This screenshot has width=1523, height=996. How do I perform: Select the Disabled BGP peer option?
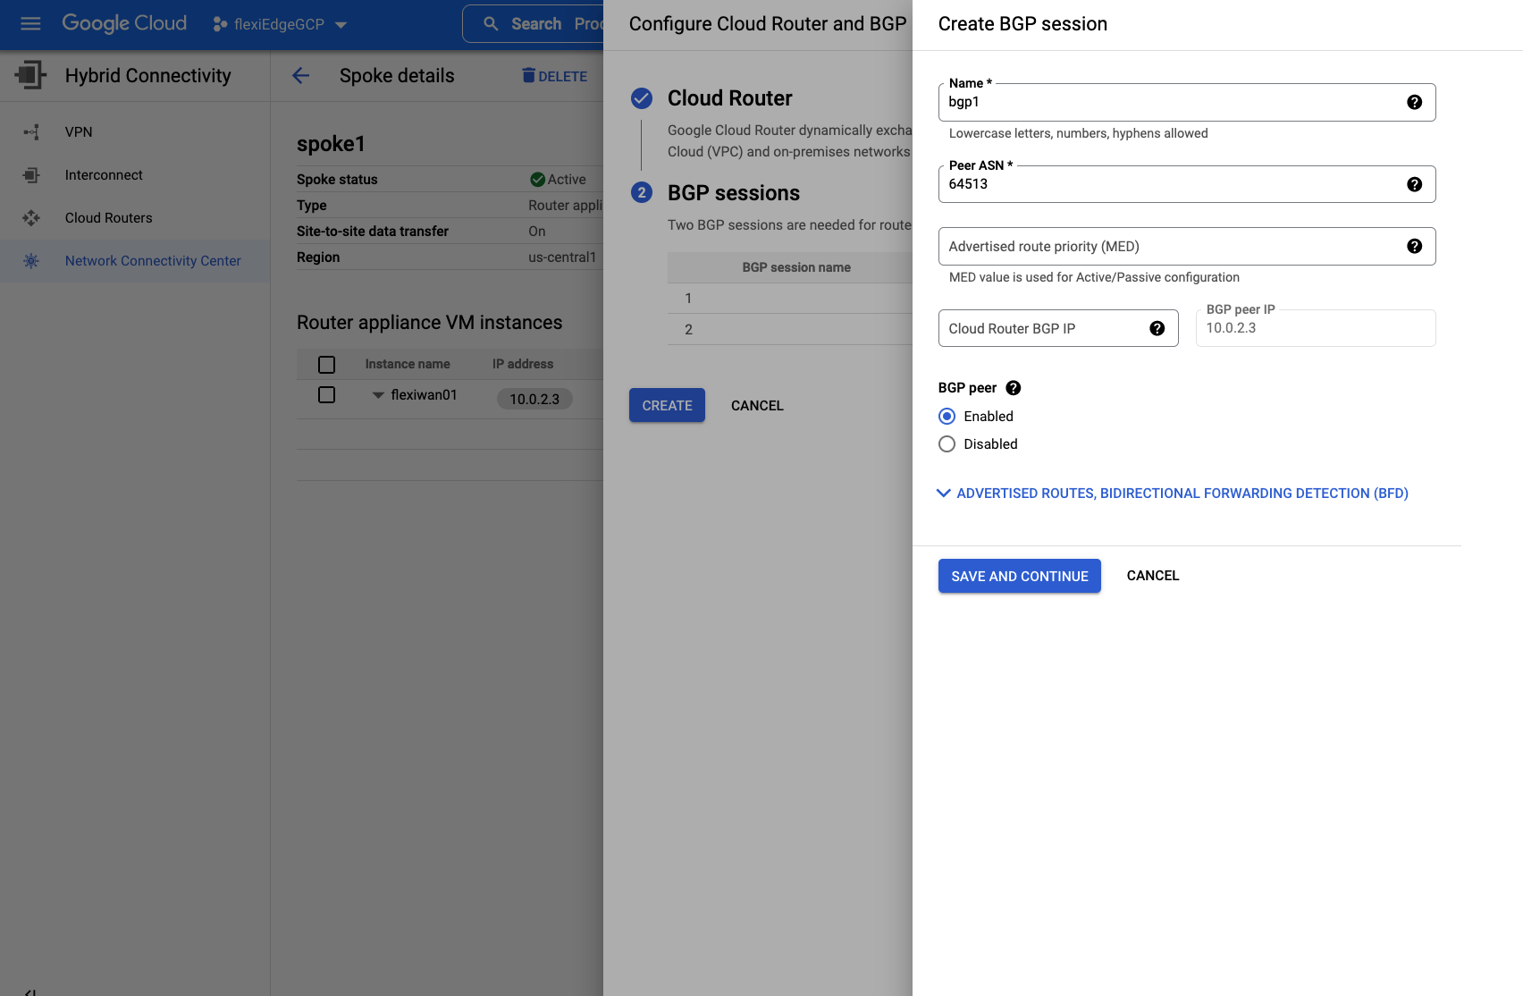pos(947,444)
